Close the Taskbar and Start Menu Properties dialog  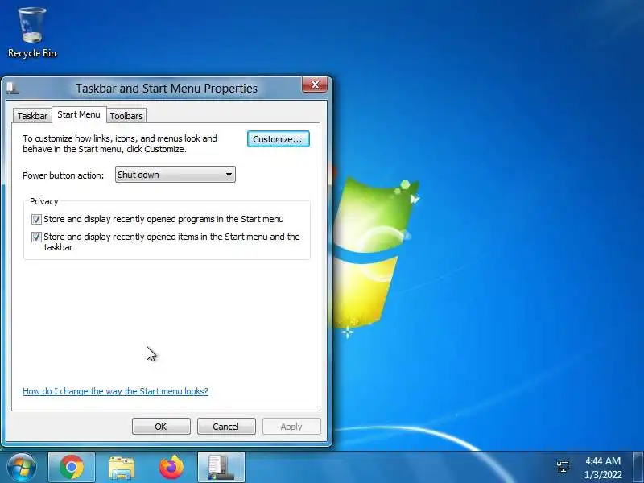click(x=315, y=85)
